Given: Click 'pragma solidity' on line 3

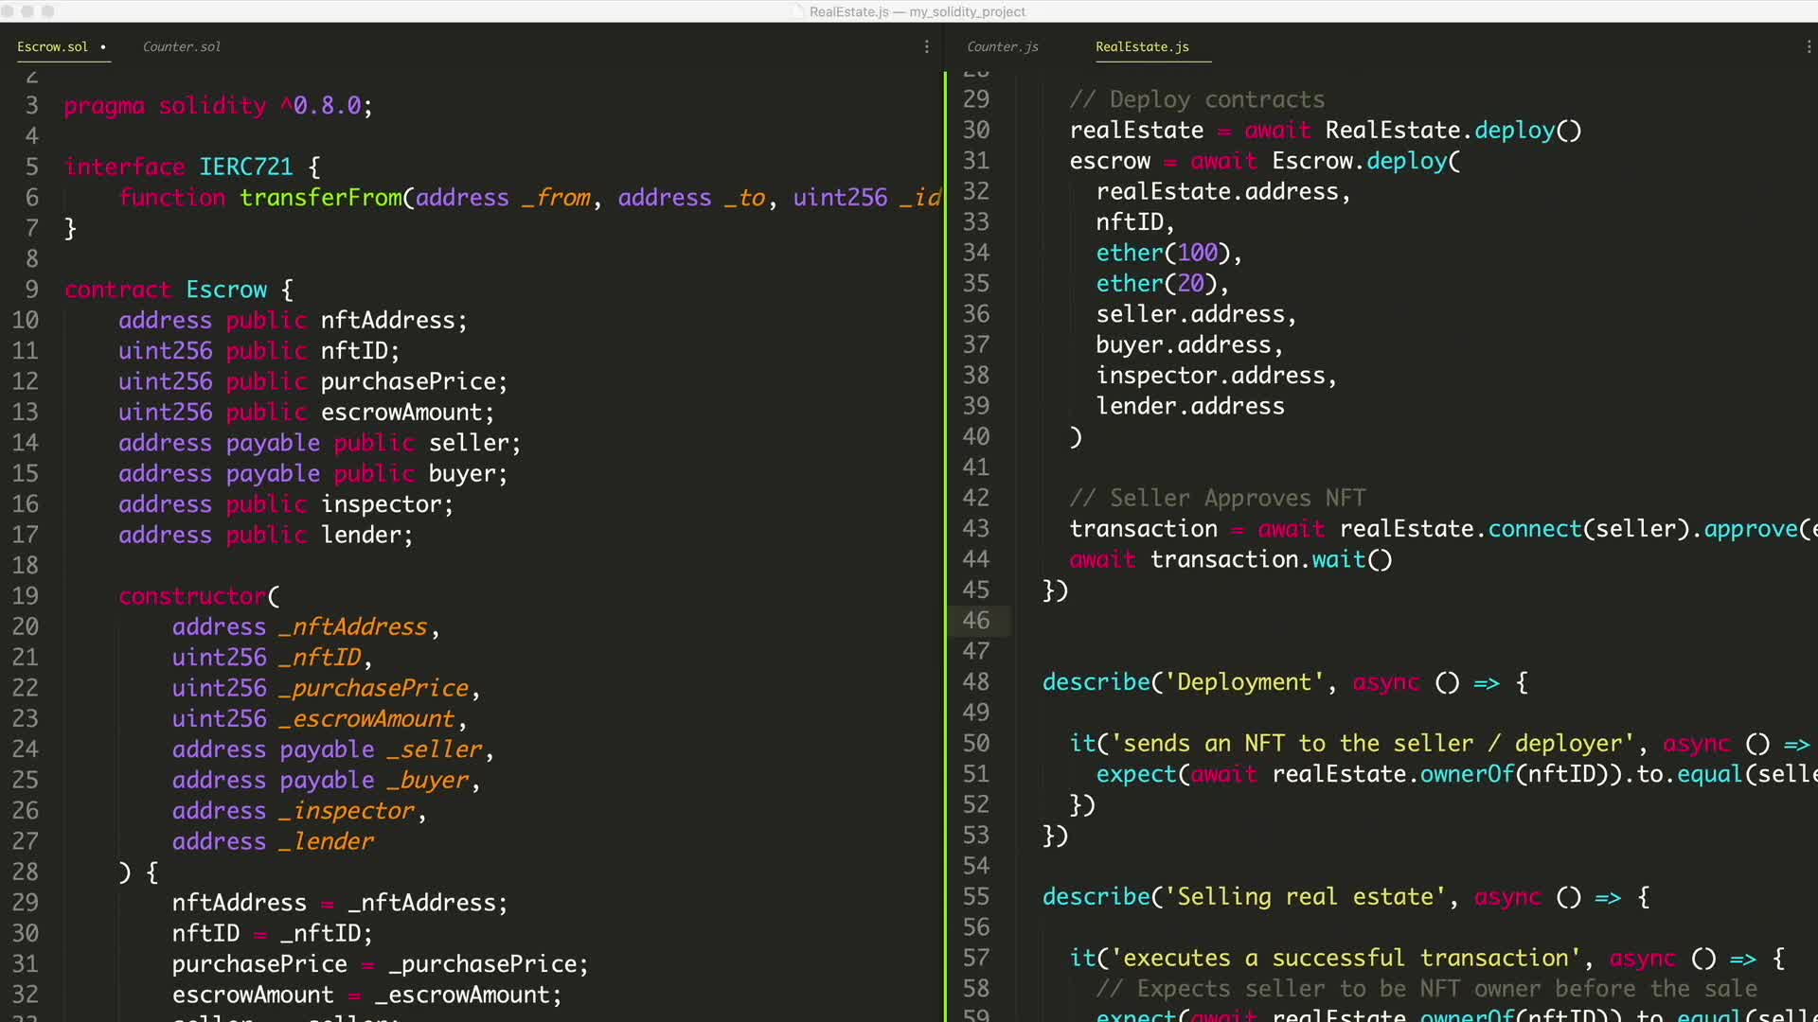Looking at the screenshot, I should click(x=166, y=105).
